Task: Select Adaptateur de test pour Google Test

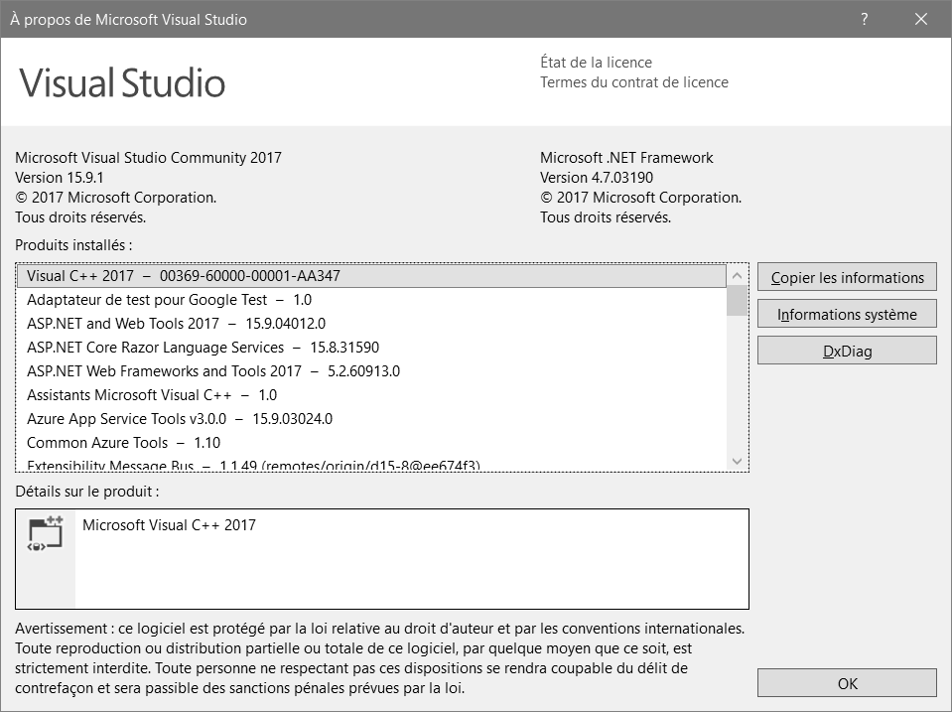Action: pos(371,300)
